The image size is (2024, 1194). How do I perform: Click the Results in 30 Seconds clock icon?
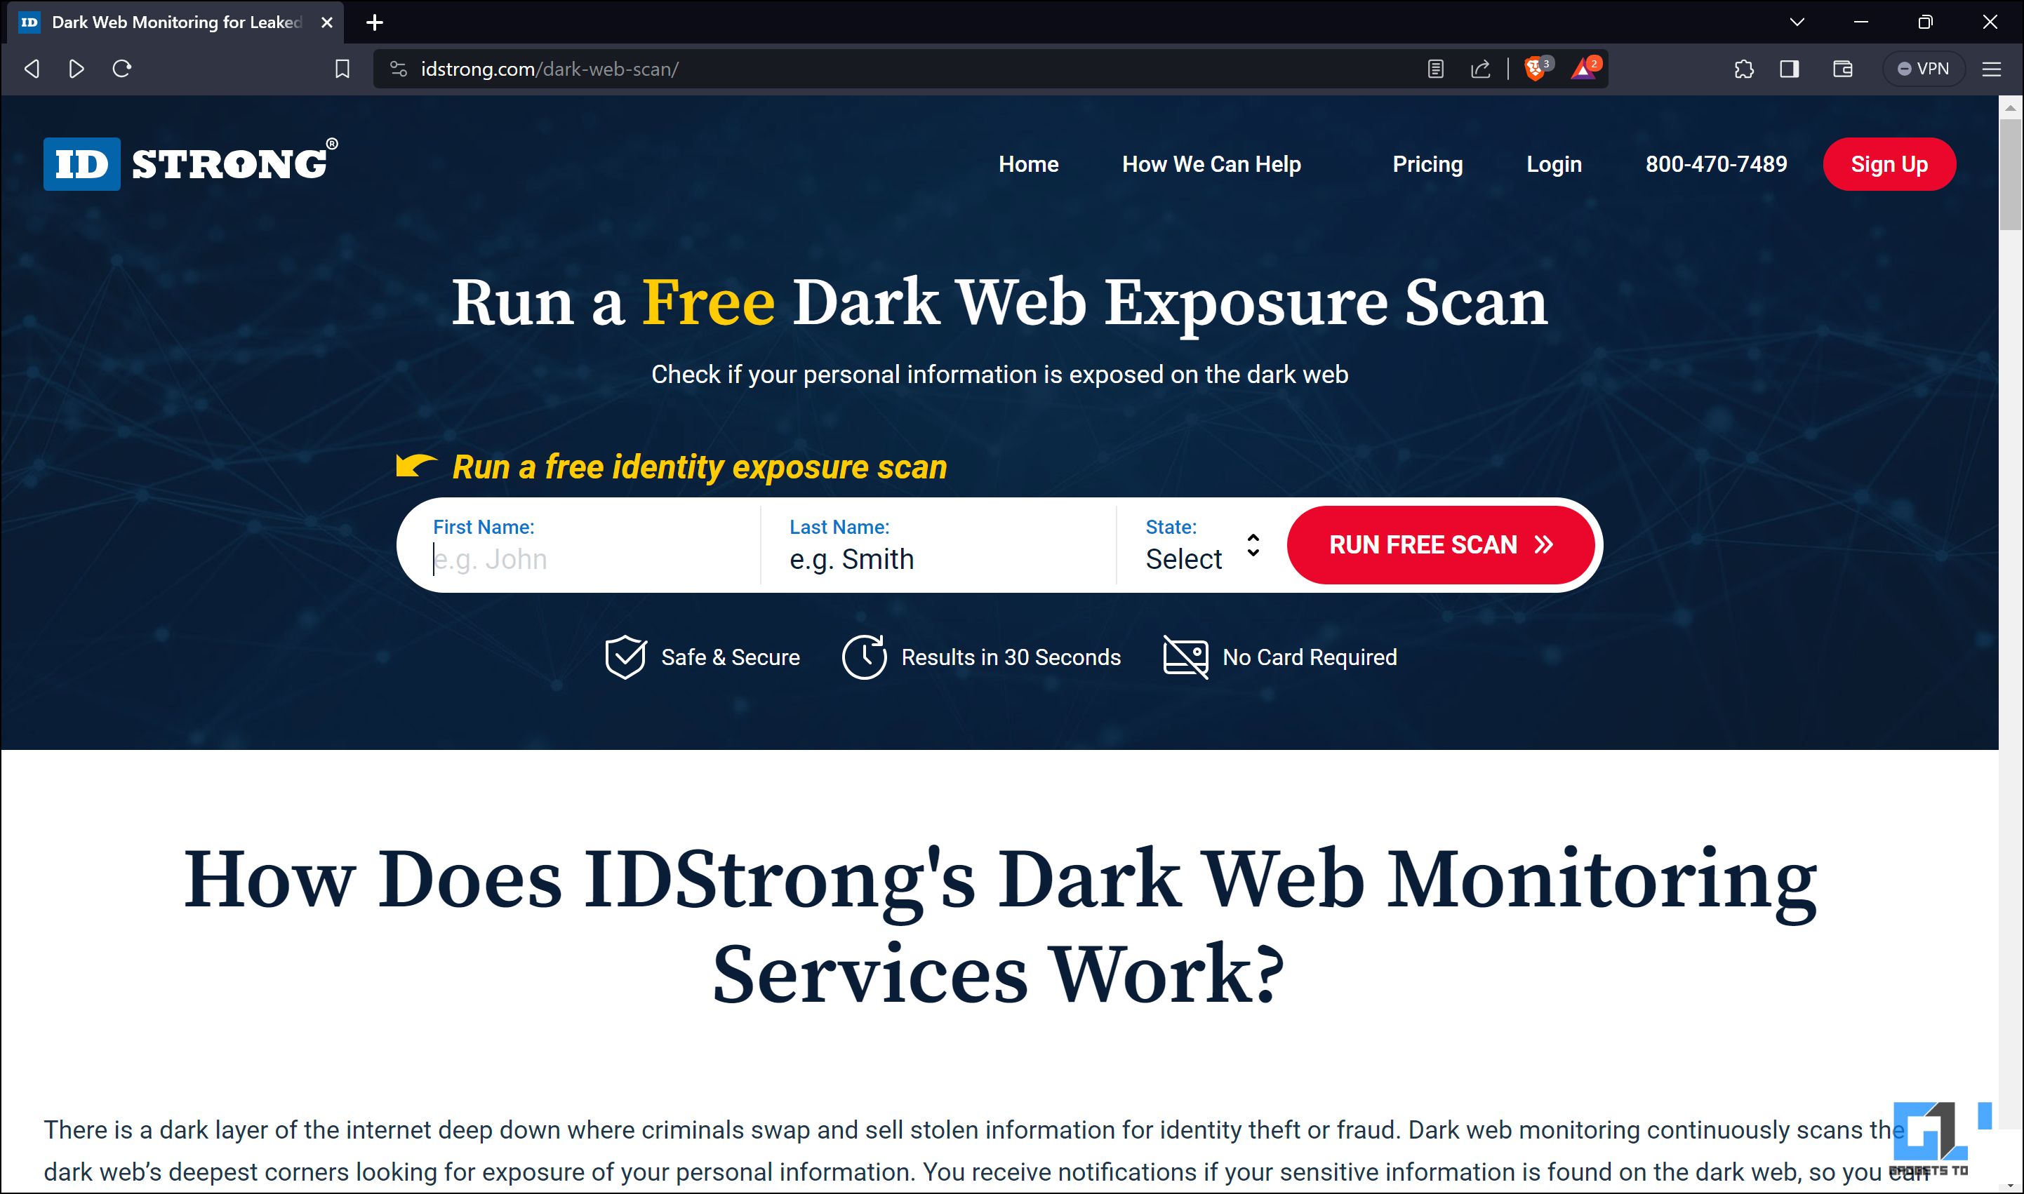tap(865, 655)
